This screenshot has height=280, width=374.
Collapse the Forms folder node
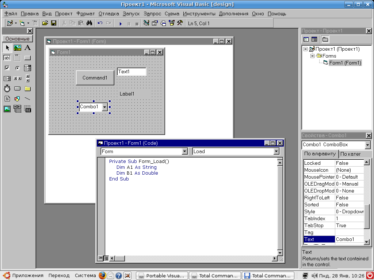pyautogui.click(x=313, y=56)
